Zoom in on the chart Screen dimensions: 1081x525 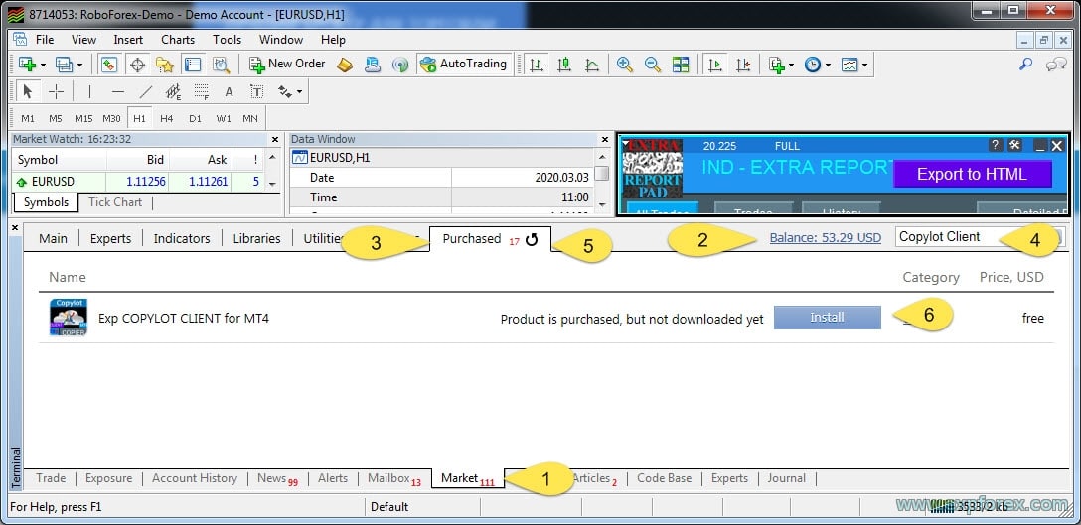click(x=625, y=65)
